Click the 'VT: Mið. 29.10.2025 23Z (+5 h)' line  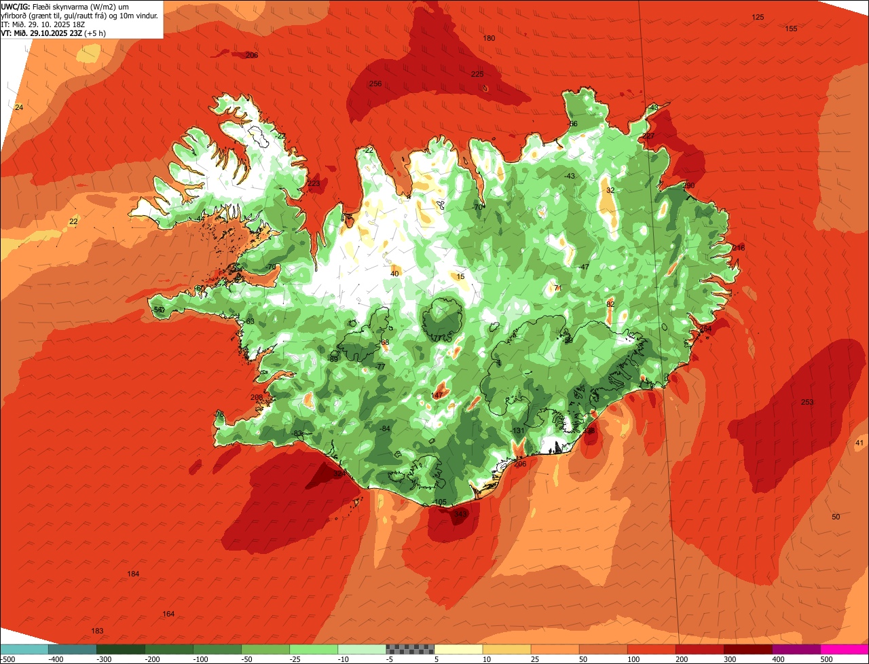pyautogui.click(x=54, y=33)
